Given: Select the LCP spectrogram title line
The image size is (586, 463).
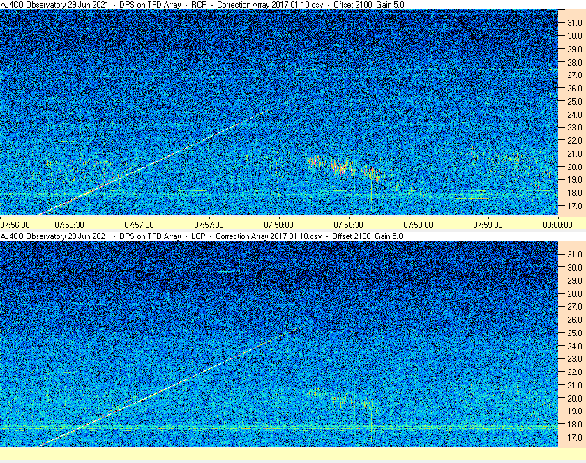Looking at the screenshot, I should point(202,236).
